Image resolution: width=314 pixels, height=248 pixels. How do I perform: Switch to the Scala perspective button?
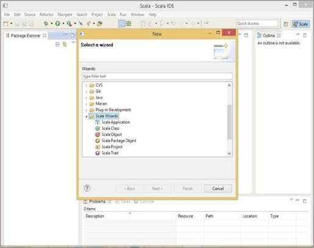tap(301, 24)
